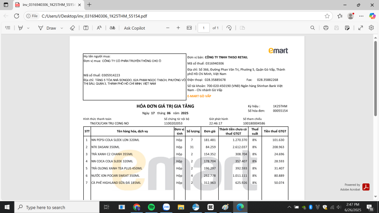Viewport: 379px width, 213px height.
Task: Open the Translate tool
Action: click(x=113, y=28)
